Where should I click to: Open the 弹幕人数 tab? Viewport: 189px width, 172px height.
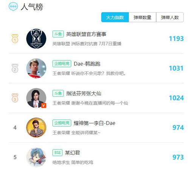(x=170, y=17)
